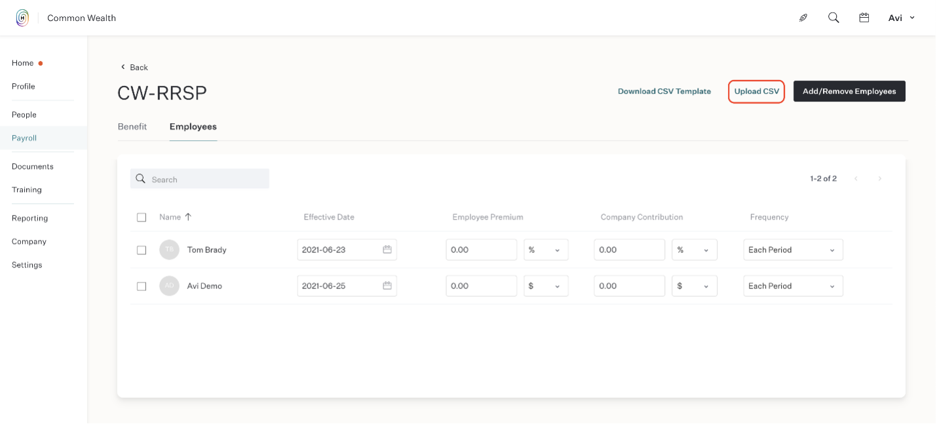Click Avi Demo's effective date field
The height and width of the screenshot is (426, 937).
pyautogui.click(x=347, y=286)
